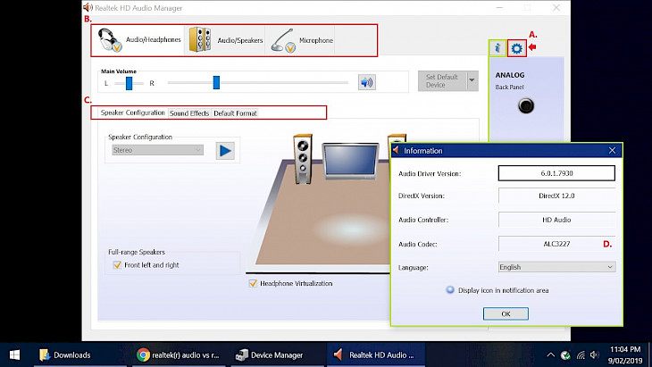Click OK in the Information dialog
The height and width of the screenshot is (367, 652).
506,313
